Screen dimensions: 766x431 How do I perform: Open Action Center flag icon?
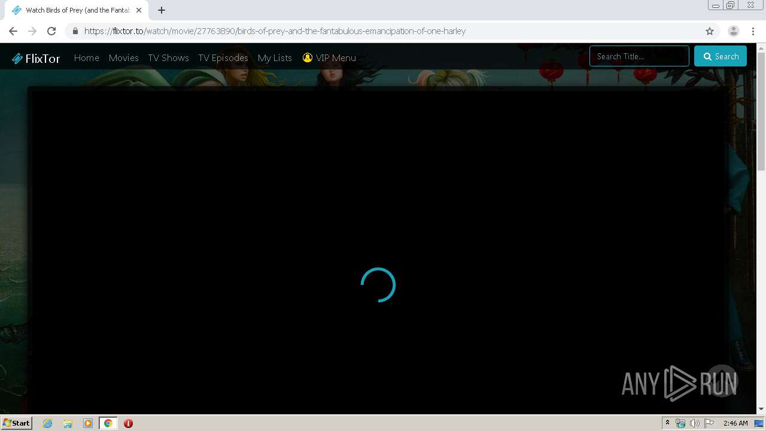pos(709,423)
